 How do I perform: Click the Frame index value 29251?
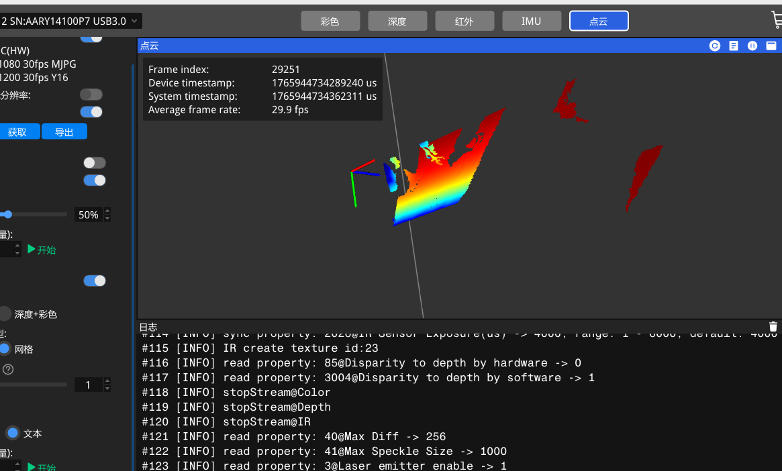click(286, 70)
